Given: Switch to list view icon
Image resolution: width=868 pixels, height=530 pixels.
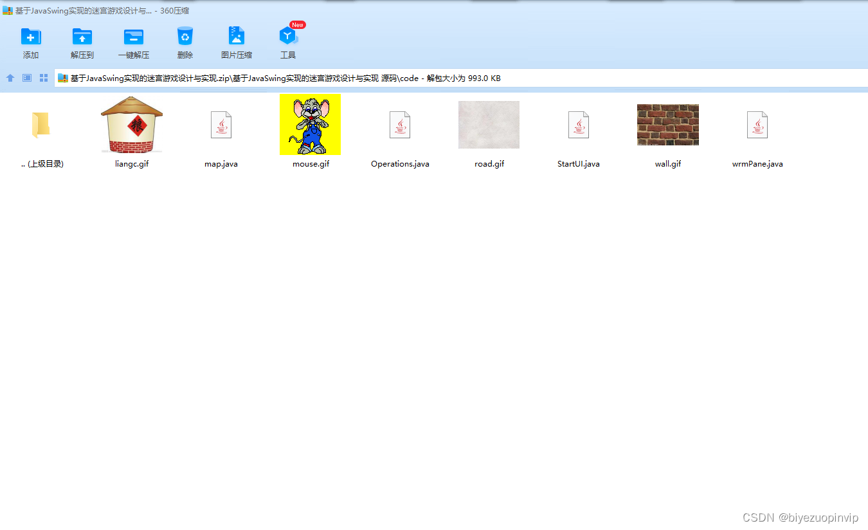Looking at the screenshot, I should point(27,78).
